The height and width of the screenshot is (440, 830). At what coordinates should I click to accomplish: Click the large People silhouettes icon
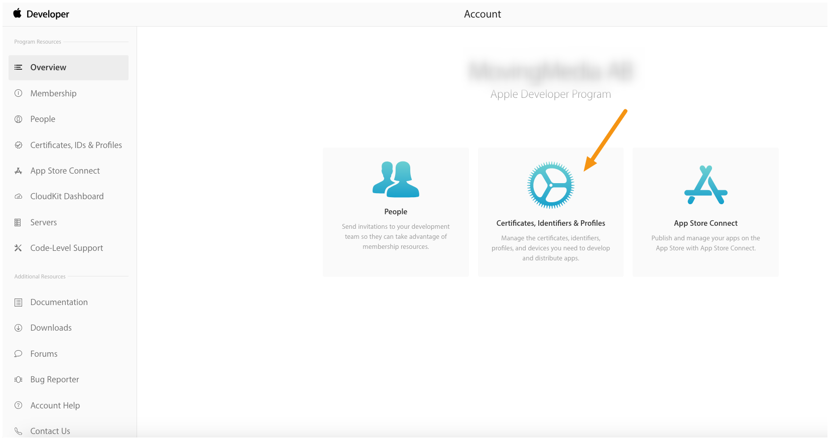tap(396, 179)
